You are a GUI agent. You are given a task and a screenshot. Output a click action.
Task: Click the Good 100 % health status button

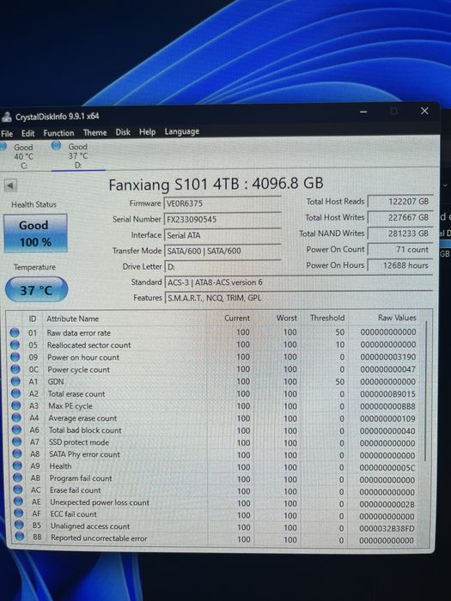click(x=35, y=234)
